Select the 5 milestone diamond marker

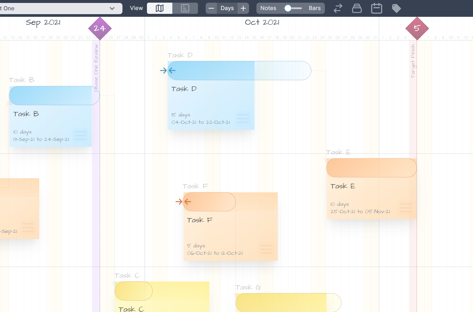[x=417, y=28]
